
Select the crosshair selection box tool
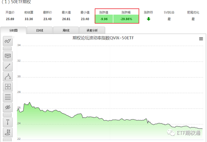click(8, 86)
